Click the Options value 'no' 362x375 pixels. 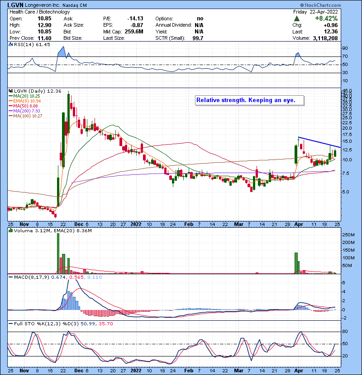pos(200,19)
